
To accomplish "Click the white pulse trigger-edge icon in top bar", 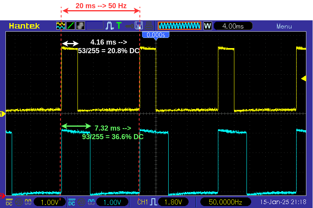I will pos(110,26).
